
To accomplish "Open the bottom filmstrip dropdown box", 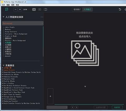I will (57, 107).
